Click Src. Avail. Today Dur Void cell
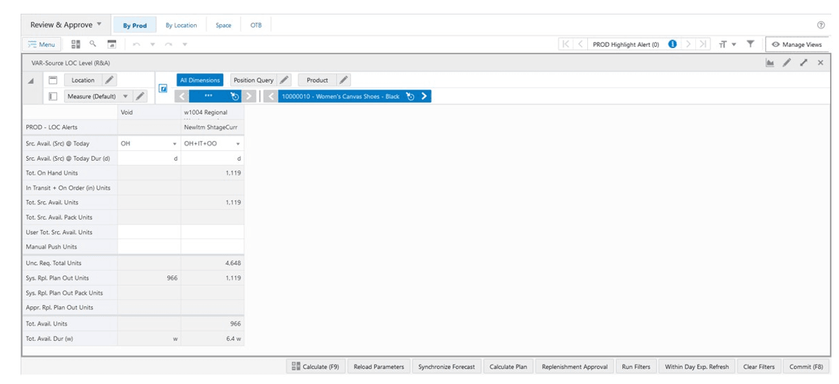The image size is (839, 384). coord(149,159)
